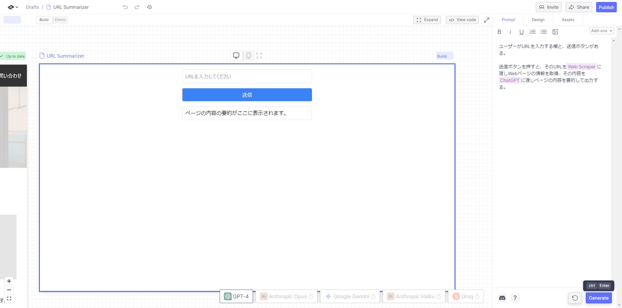Image resolution: width=622 pixels, height=308 pixels.
Task: Open the Discord help icon near Generate
Action: pyautogui.click(x=502, y=298)
